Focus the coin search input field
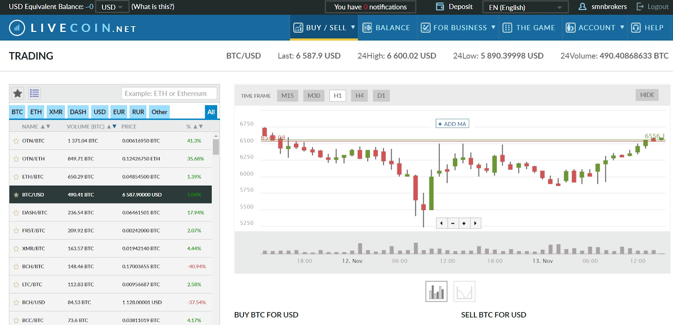This screenshot has width=673, height=325. click(x=169, y=93)
